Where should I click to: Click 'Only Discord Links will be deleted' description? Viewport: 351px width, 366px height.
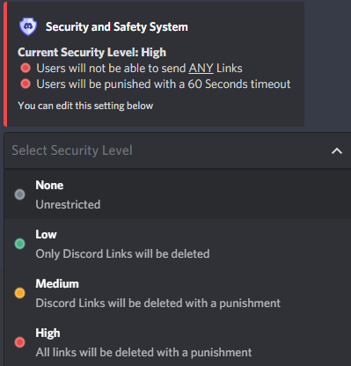pyautogui.click(x=122, y=254)
